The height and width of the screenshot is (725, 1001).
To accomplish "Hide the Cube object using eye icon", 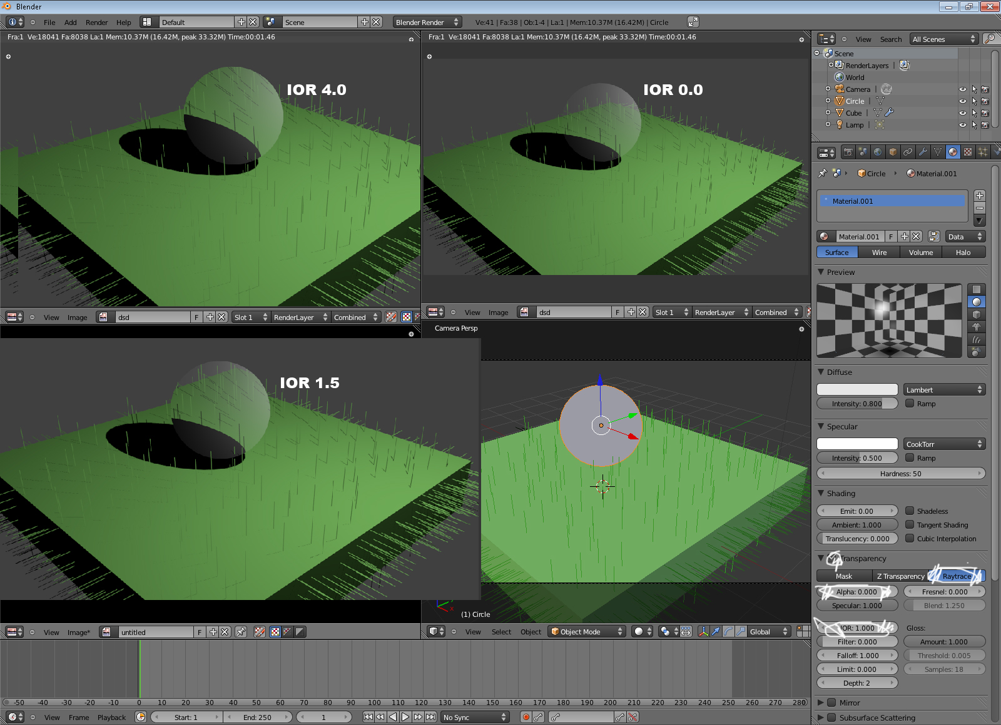I will pos(962,113).
